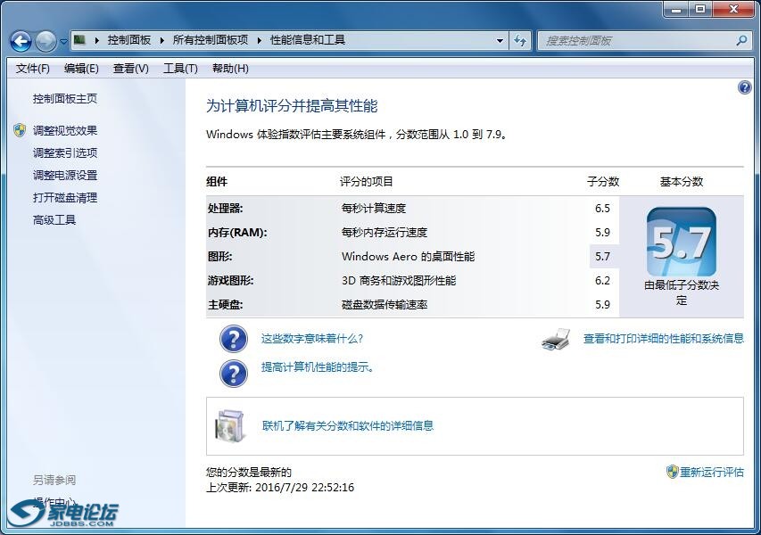Go to 控制面板主页
Screen dimensions: 761x535
pyautogui.click(x=65, y=99)
